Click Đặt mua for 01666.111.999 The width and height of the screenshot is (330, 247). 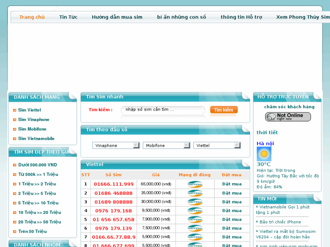coord(232,184)
